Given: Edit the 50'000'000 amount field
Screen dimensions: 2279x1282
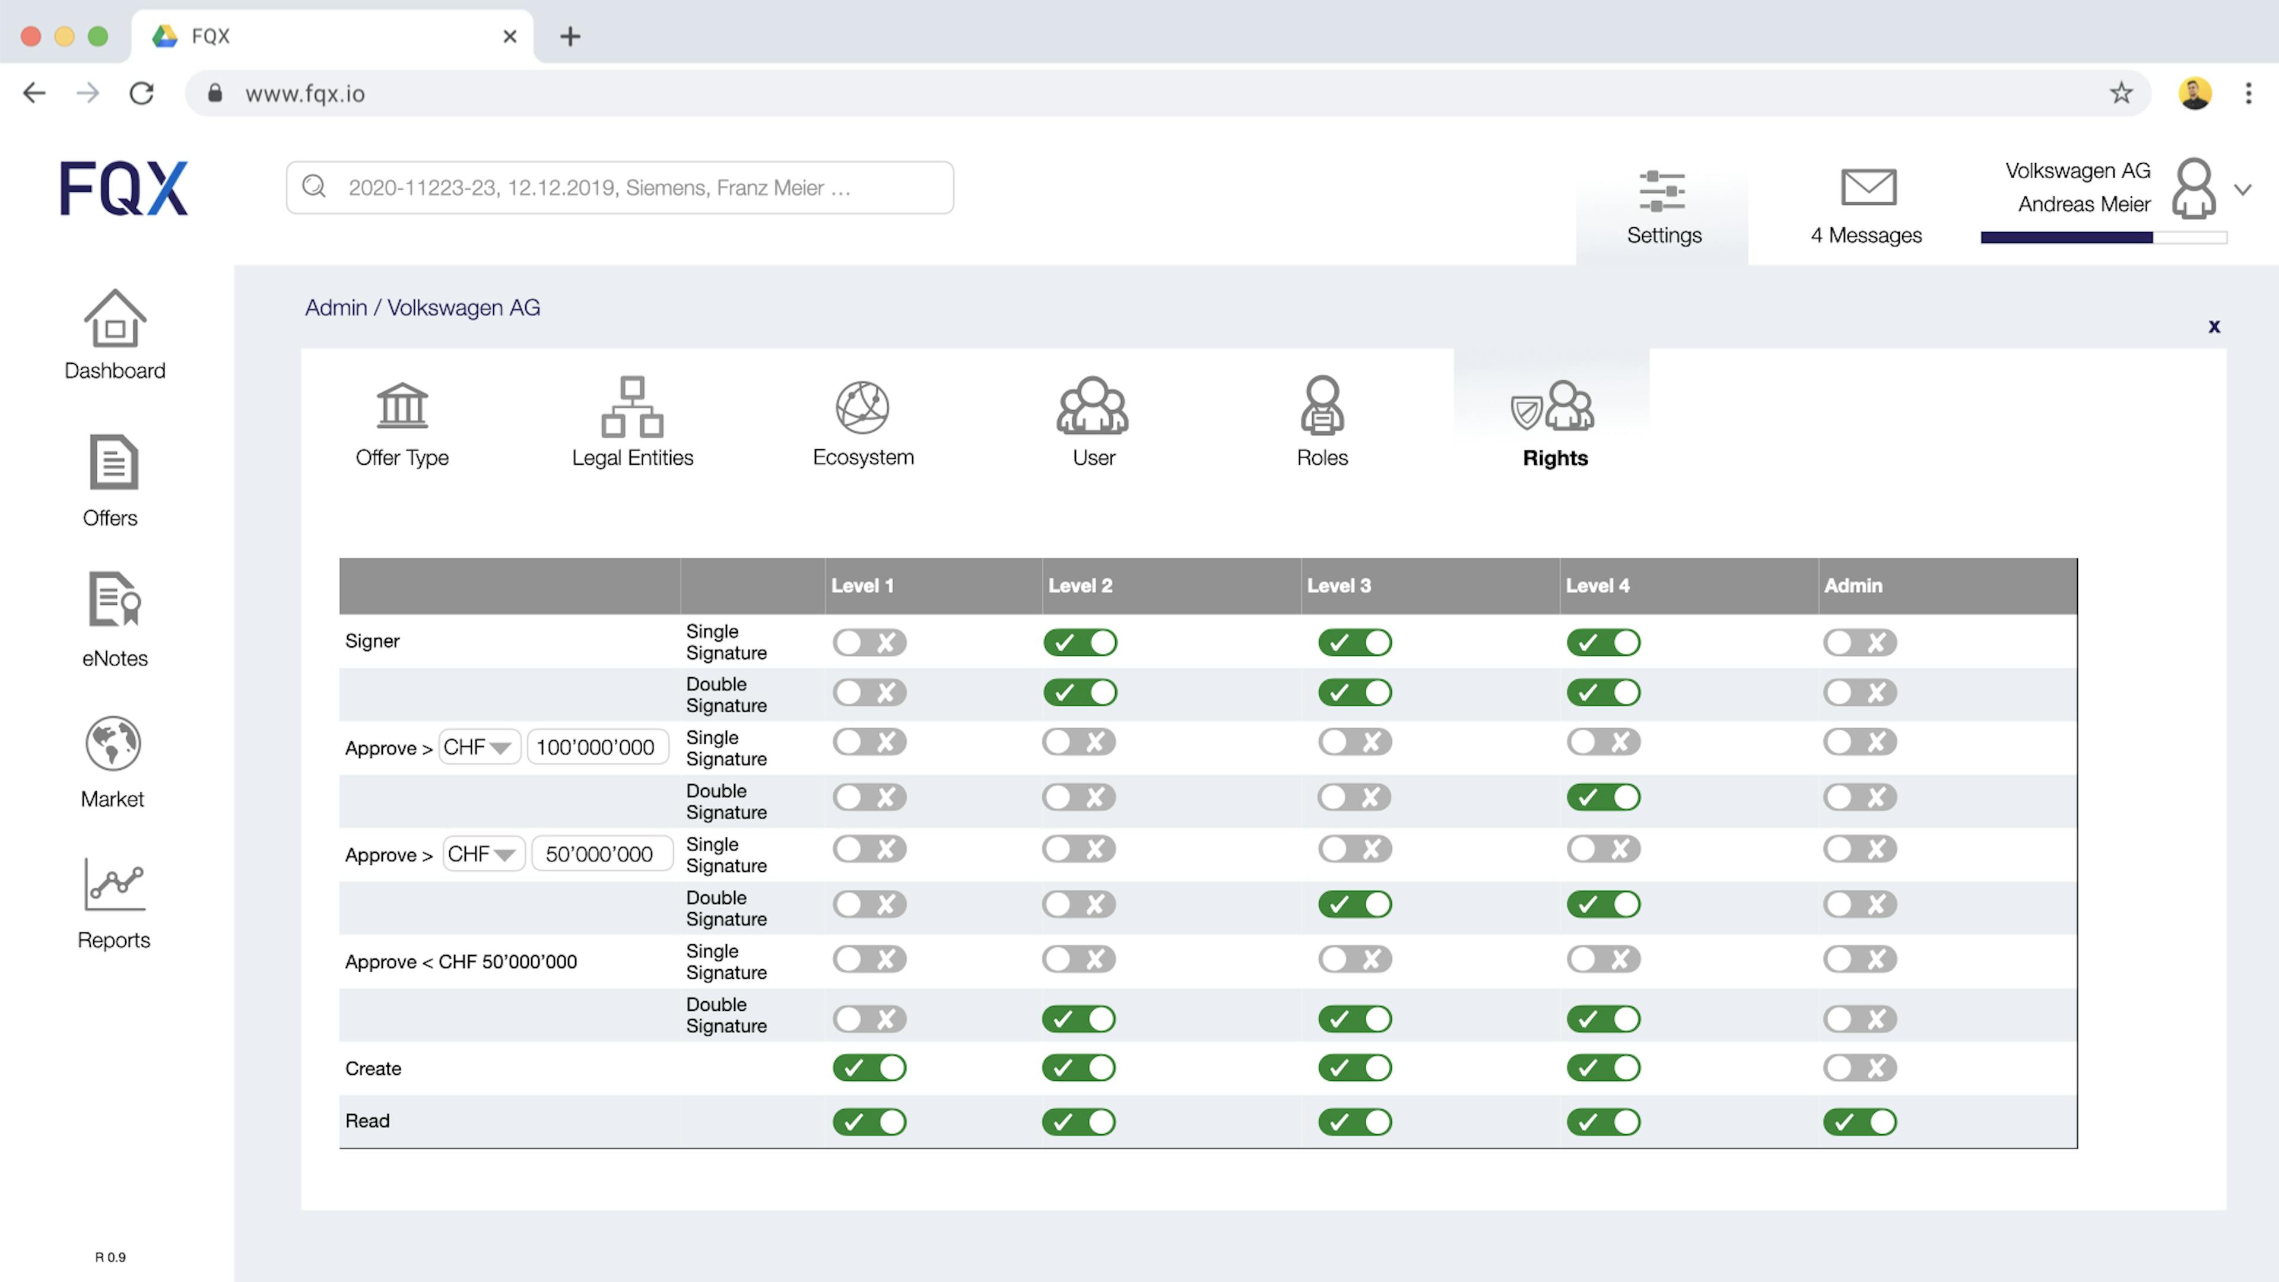Looking at the screenshot, I should [602, 854].
